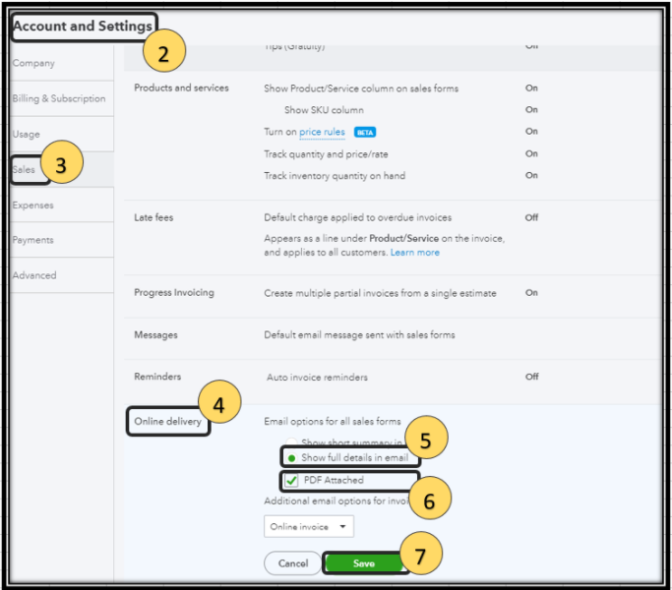The image size is (672, 590).
Task: Open the price rules link
Action: point(322,132)
